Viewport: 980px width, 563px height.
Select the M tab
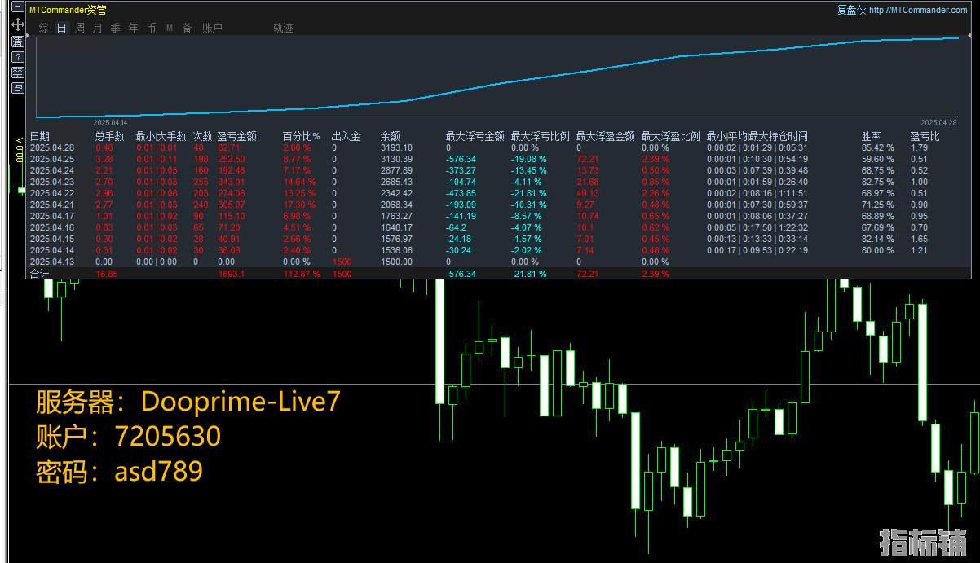click(x=170, y=28)
